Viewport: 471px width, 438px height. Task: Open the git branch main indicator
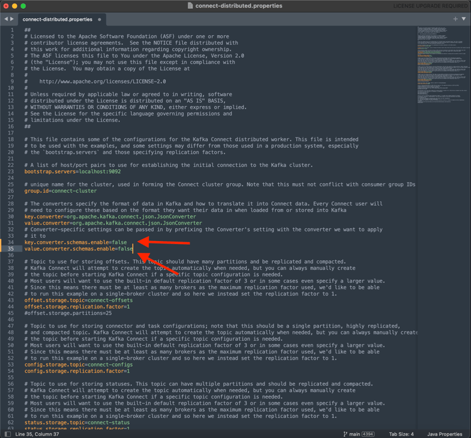coord(352,434)
